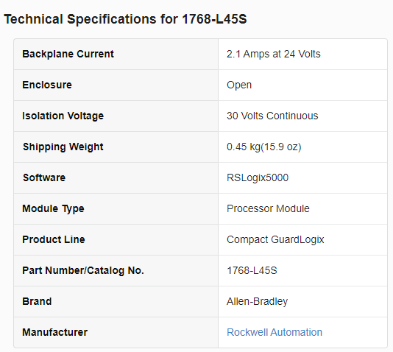Screen dimensions: 393x352
Task: Select the Isolation Voltage label
Action: [x=63, y=116]
